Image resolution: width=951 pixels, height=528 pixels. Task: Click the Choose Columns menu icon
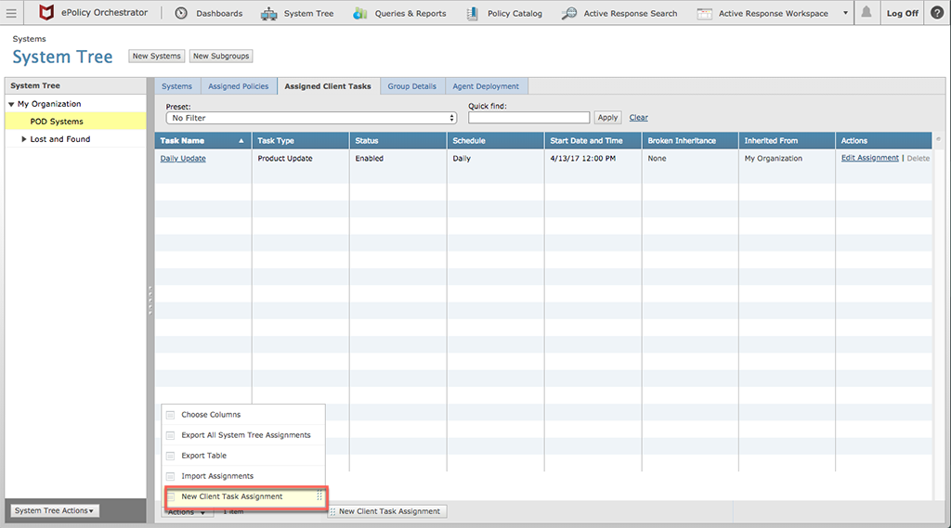(171, 415)
